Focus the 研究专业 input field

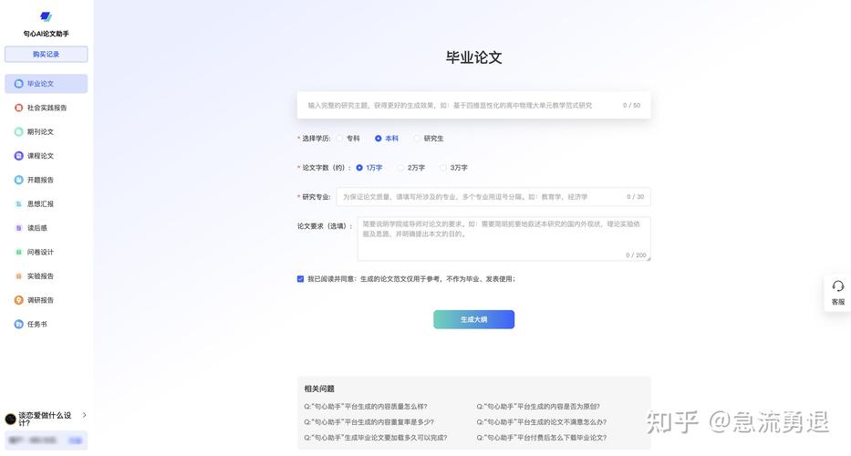[x=493, y=197]
